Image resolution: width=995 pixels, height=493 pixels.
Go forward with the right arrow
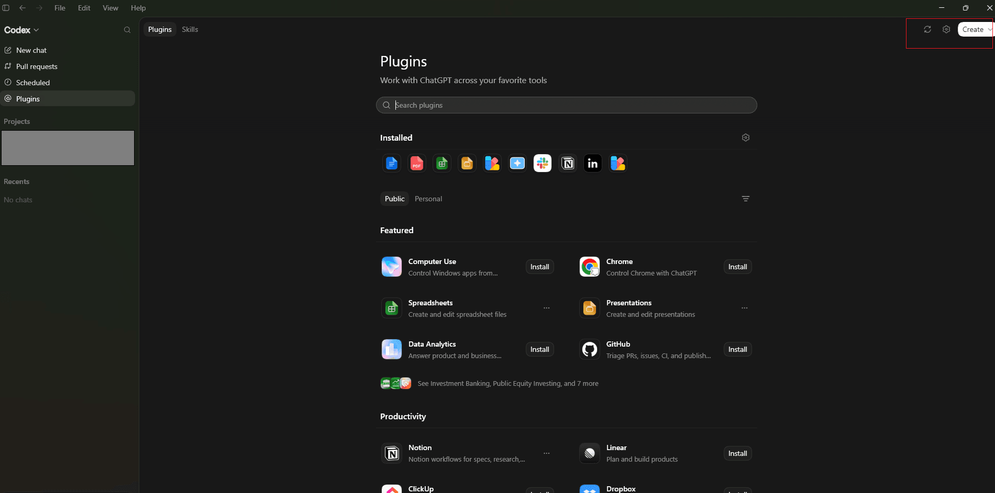(x=39, y=8)
